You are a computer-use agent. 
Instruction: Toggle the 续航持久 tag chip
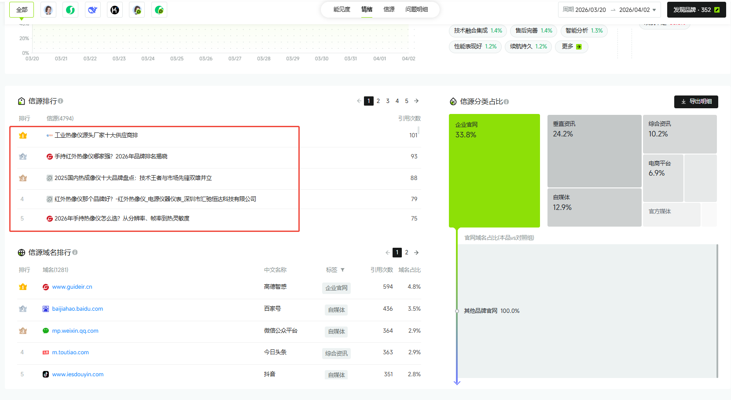click(x=528, y=47)
